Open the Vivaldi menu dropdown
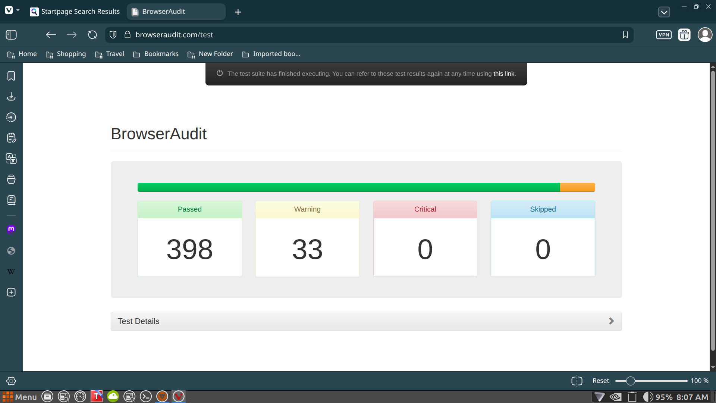The image size is (716, 403). point(12,10)
